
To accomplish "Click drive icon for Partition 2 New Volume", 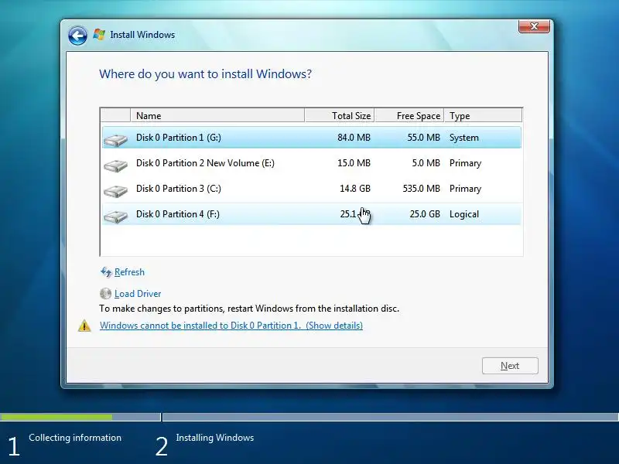I will [x=115, y=165].
